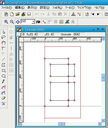Open the ファイル(F) menu

tap(7, 8)
